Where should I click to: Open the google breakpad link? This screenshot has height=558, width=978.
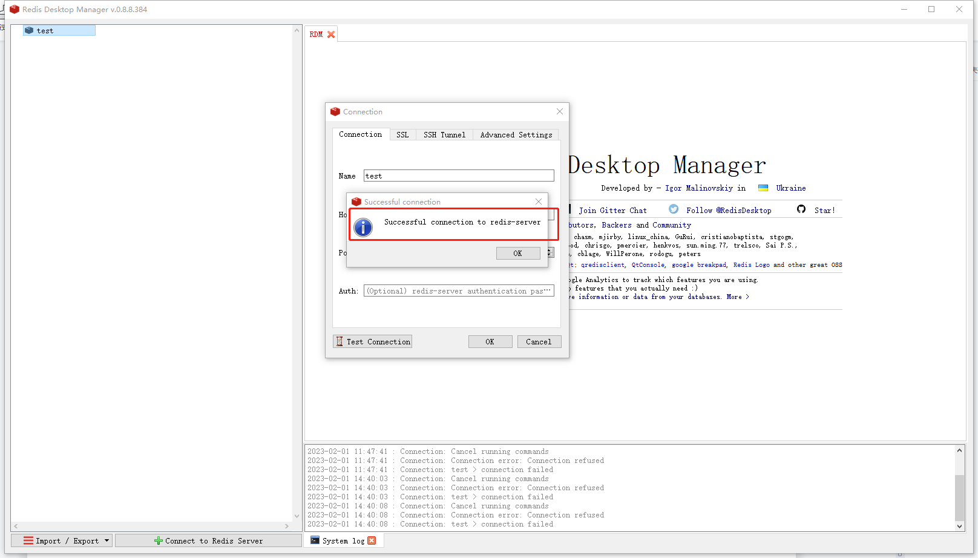699,265
